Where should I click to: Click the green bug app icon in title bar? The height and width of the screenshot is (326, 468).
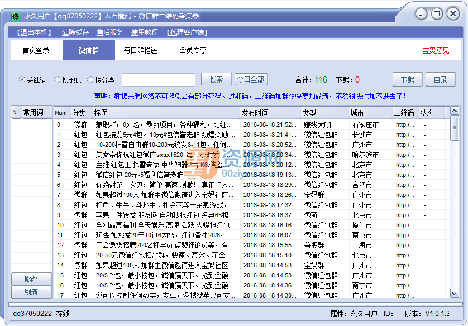15,16
